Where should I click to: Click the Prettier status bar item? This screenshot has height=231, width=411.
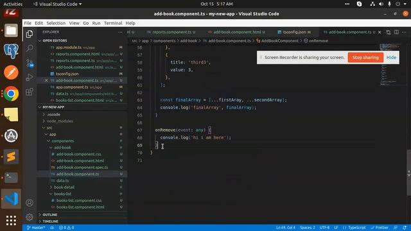tap(380, 228)
